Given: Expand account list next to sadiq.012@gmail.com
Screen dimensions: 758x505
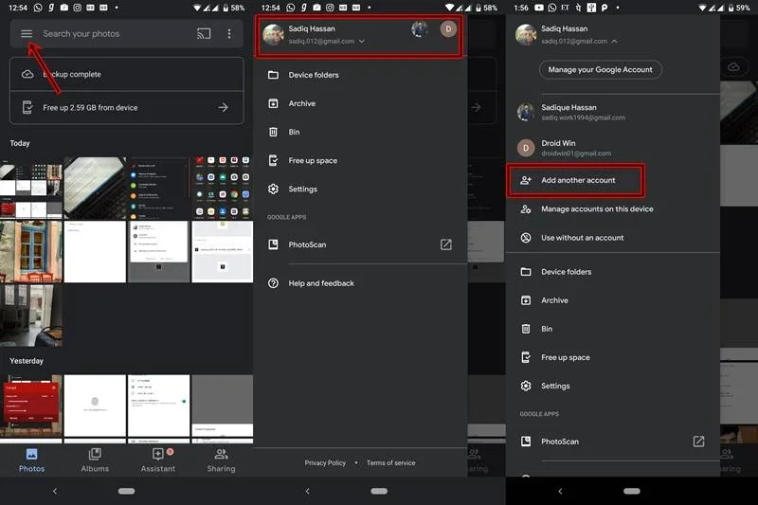Looking at the screenshot, I should coord(362,42).
